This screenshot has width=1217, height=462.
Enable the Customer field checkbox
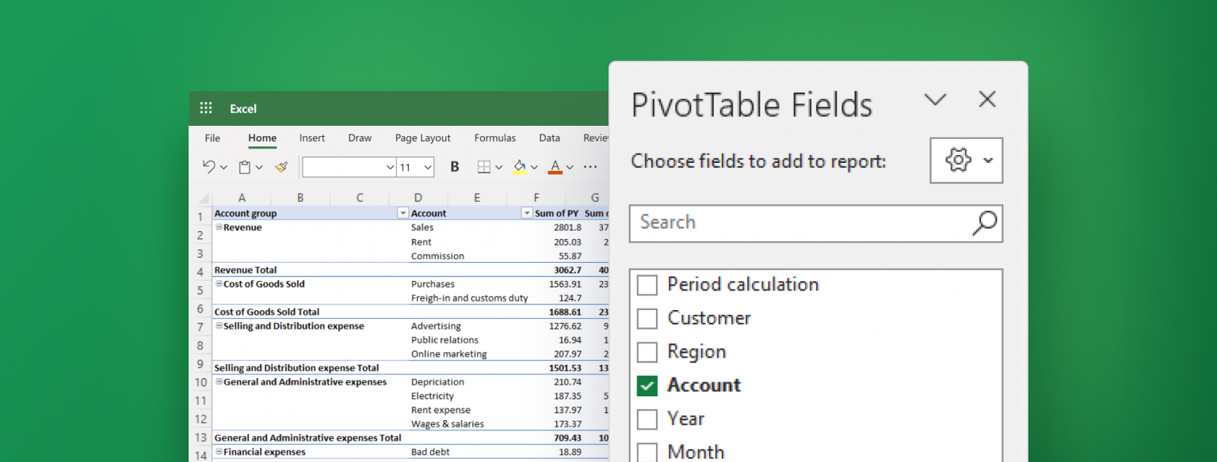point(647,318)
